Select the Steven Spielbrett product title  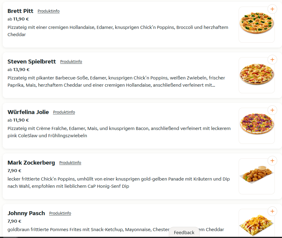coord(32,61)
